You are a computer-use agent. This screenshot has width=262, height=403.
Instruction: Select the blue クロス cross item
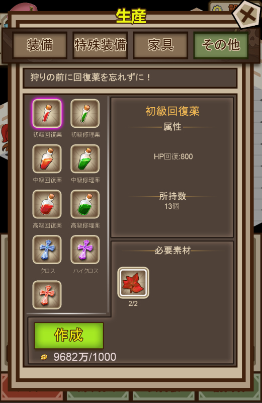click(47, 250)
